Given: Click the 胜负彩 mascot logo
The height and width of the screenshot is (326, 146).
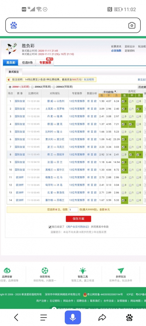Looking at the screenshot, I should [x=11, y=49].
